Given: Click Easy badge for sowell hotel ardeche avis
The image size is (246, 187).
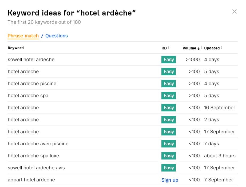Looking at the screenshot, I should coord(169,168).
